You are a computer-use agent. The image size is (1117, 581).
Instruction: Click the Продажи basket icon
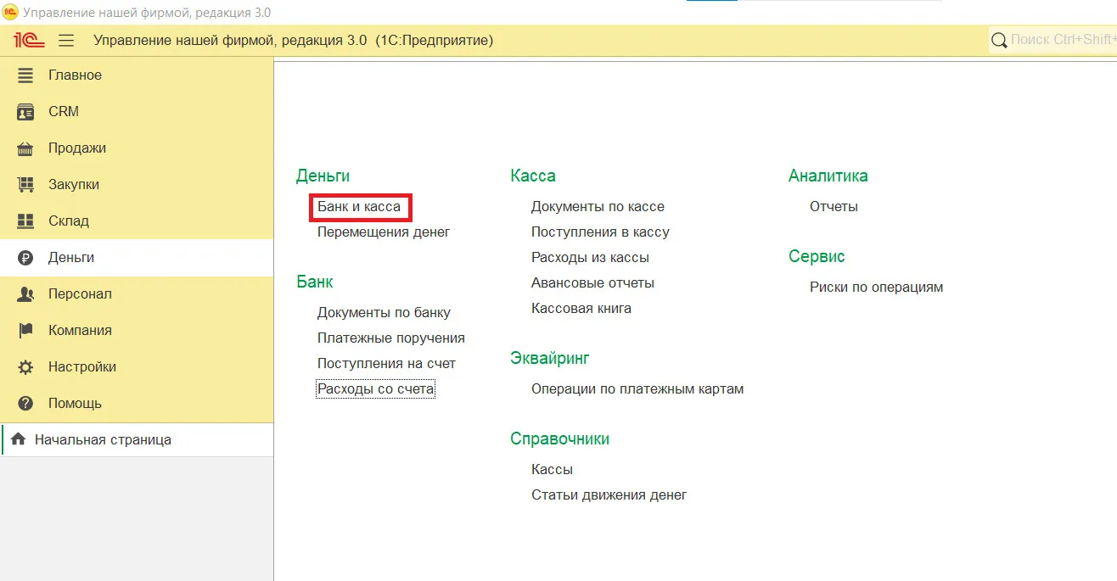click(x=25, y=148)
